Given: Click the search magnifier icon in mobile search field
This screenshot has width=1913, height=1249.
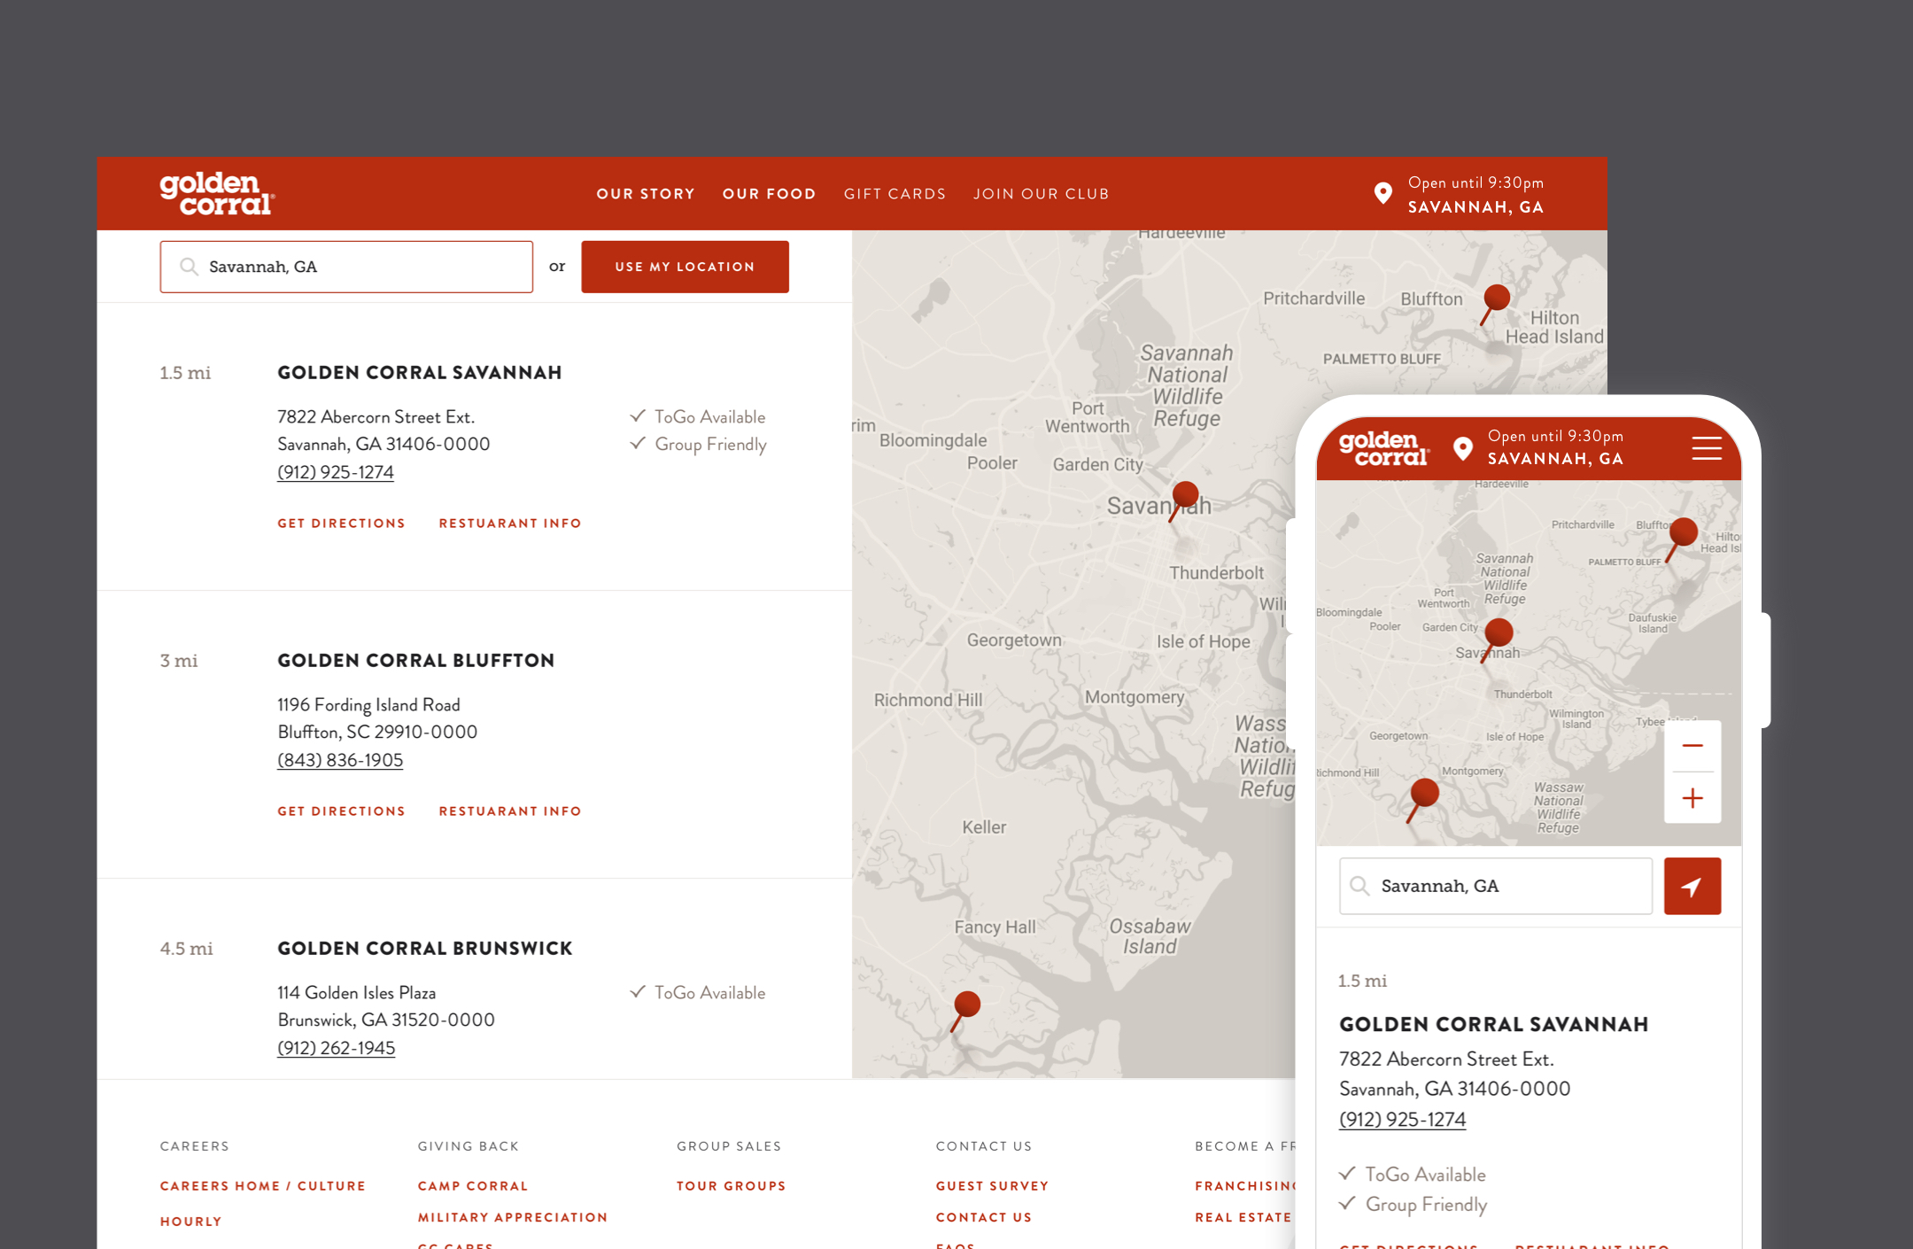Looking at the screenshot, I should [1359, 886].
